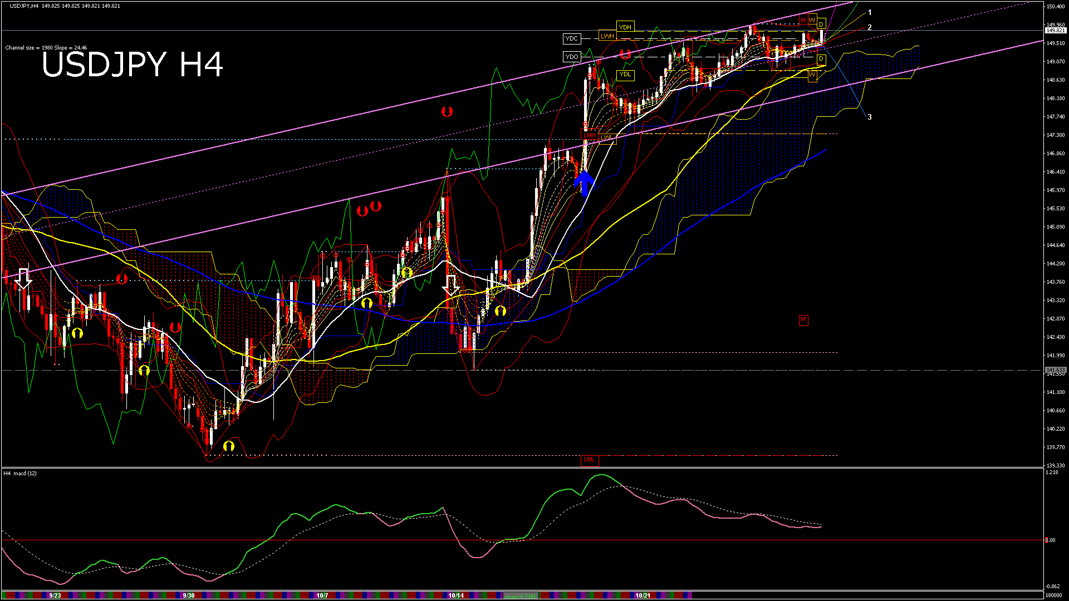This screenshot has height=601, width=1069.
Task: Click the orange W box below lower D box
Action: [812, 75]
